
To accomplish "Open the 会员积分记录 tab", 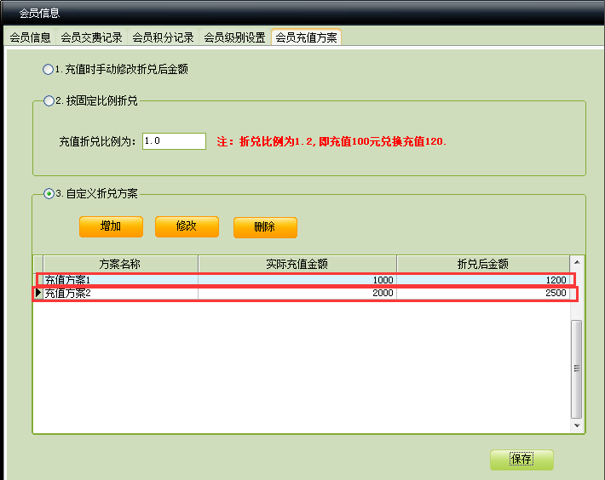I will 163,37.
